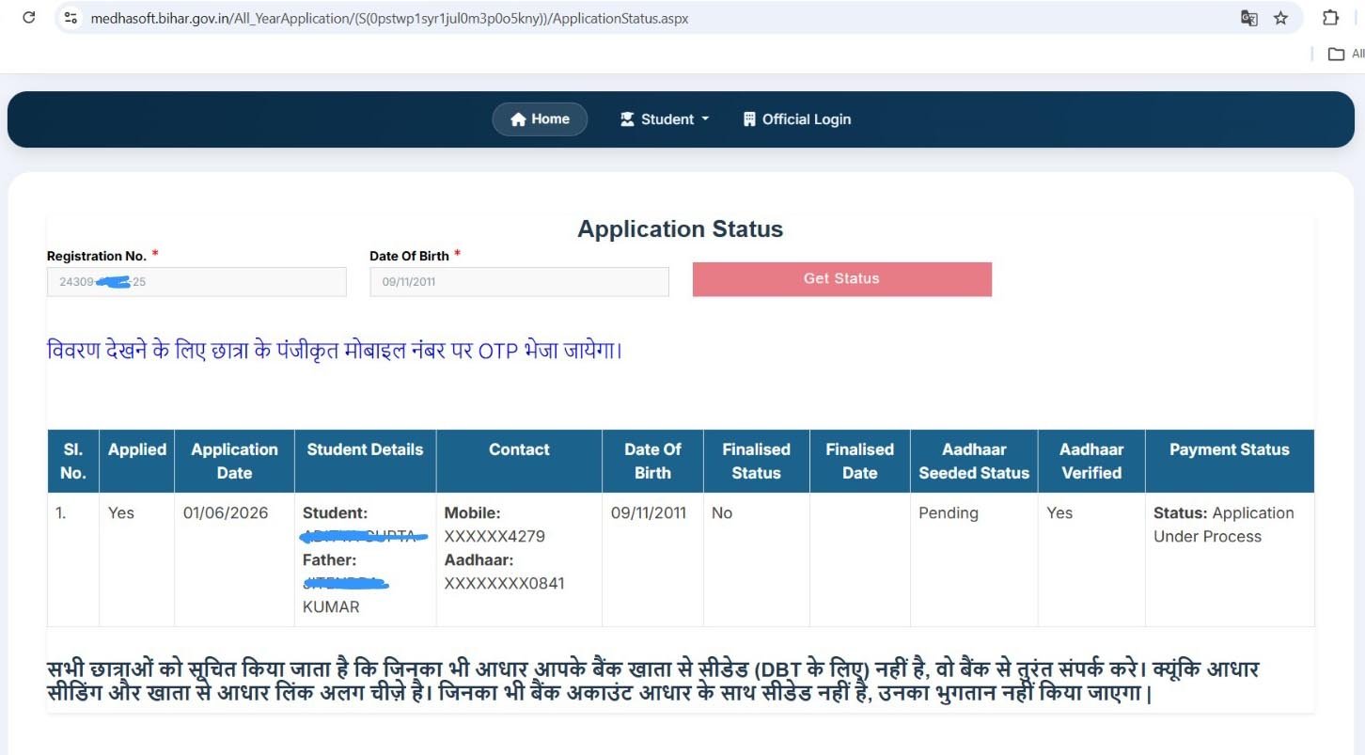Image resolution: width=1365 pixels, height=755 pixels.
Task: Click the building icon beside Official Login
Action: [749, 119]
